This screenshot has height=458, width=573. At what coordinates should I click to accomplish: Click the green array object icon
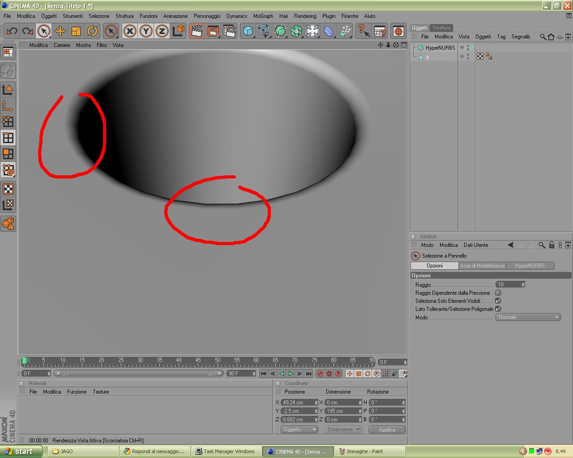click(296, 31)
